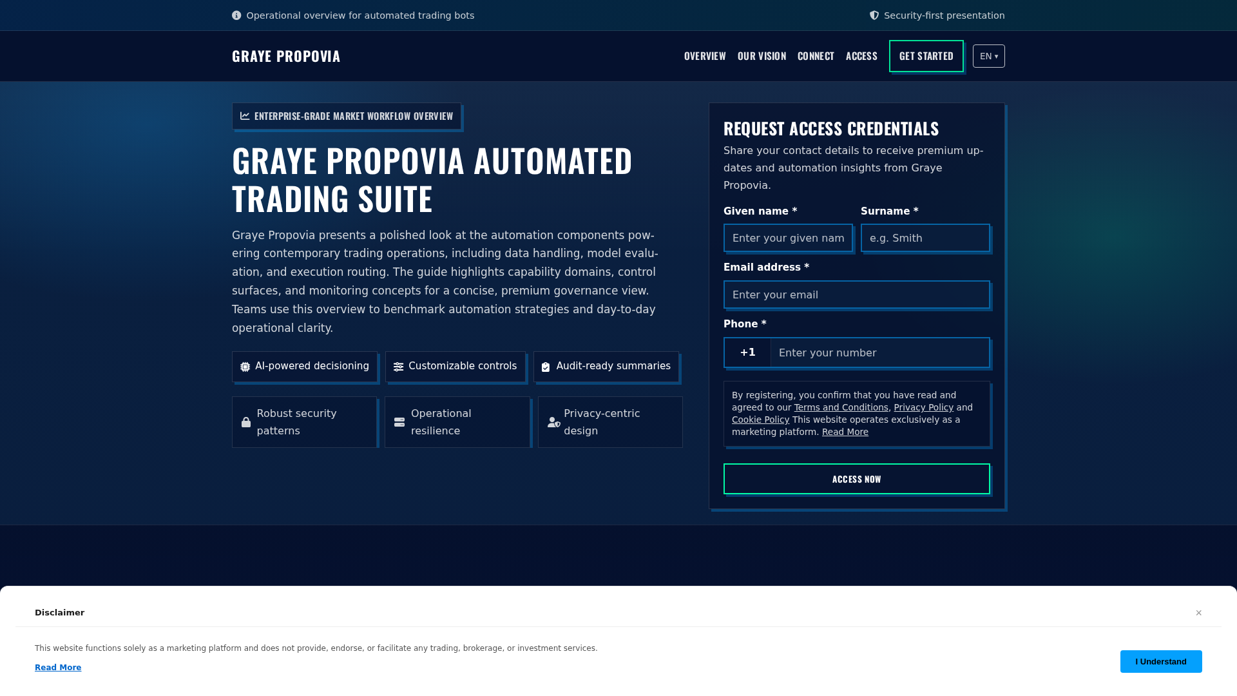Click the sliders icon for Customizable controls
The image size is (1237, 696).
click(x=399, y=367)
